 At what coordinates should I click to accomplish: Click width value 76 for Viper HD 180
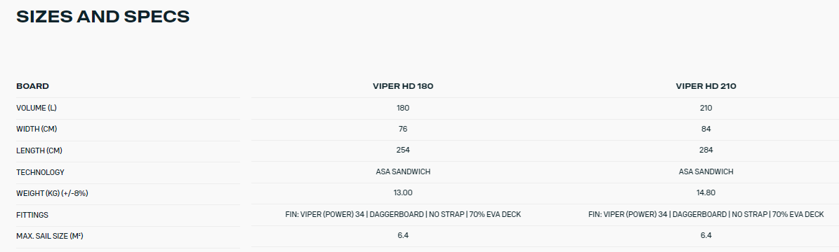pos(403,129)
